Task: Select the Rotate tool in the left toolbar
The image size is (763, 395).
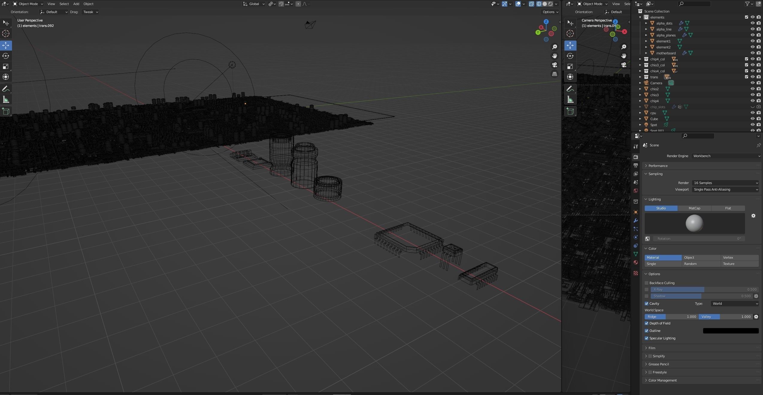Action: [x=6, y=56]
